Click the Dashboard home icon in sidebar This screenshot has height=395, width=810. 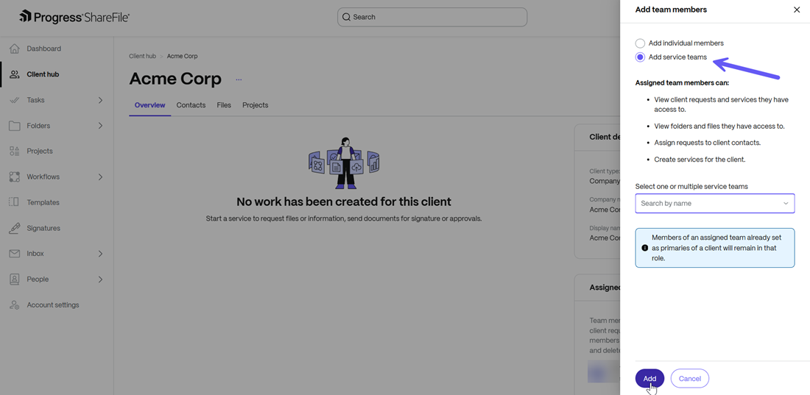(x=14, y=49)
